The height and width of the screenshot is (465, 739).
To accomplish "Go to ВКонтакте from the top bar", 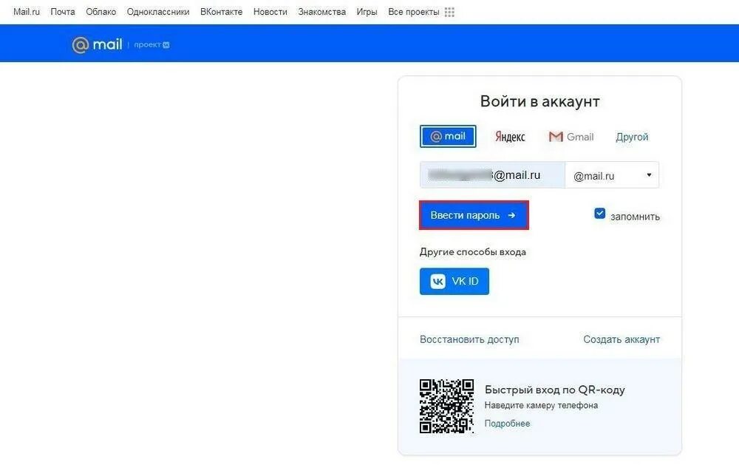I will point(222,12).
